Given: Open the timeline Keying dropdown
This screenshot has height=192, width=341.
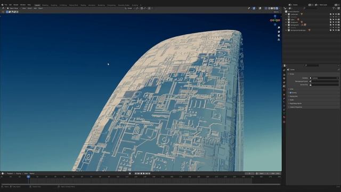Looking at the screenshot, I should (19, 173).
